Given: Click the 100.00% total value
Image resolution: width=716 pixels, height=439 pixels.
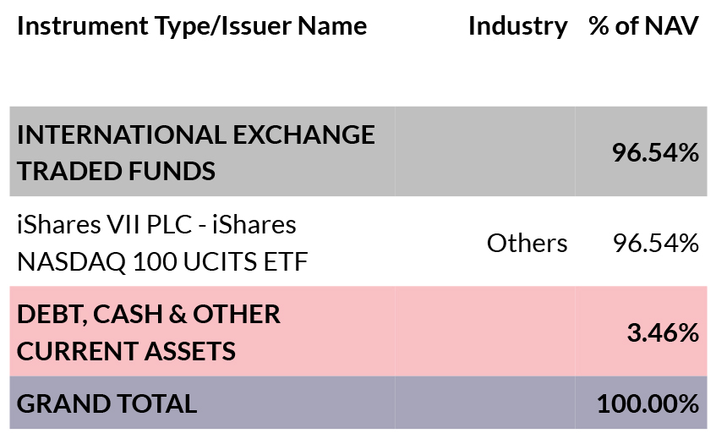Looking at the screenshot, I should pos(648,403).
